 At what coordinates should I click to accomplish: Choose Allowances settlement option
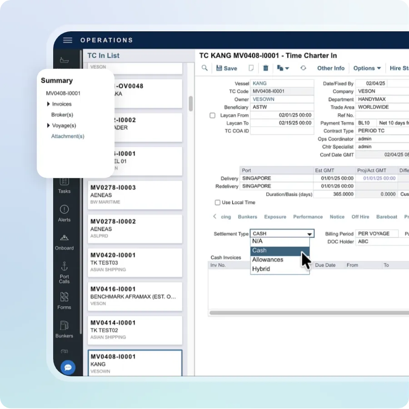tap(280, 260)
